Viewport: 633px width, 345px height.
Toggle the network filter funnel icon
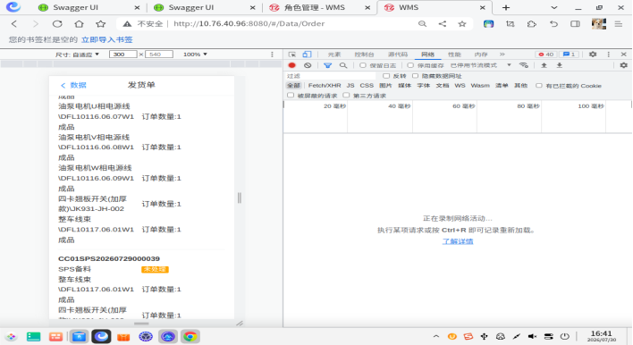click(327, 65)
